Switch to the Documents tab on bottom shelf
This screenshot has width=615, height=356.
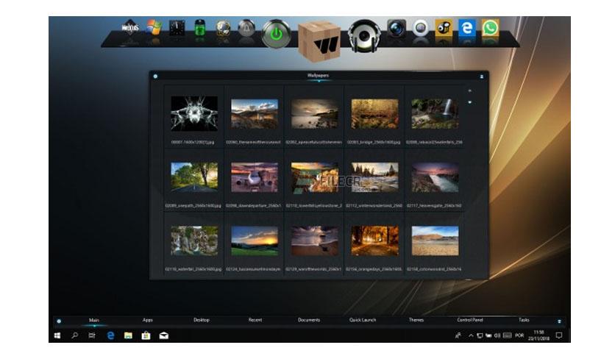(x=309, y=320)
